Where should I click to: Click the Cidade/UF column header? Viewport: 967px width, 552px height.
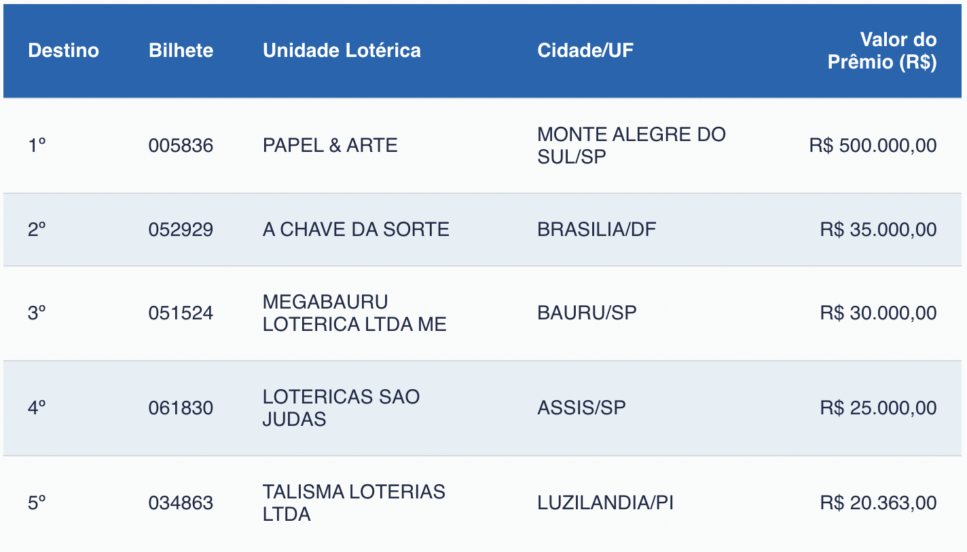pyautogui.click(x=585, y=50)
